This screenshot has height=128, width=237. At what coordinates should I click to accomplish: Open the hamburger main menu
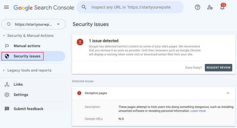click(6, 7)
